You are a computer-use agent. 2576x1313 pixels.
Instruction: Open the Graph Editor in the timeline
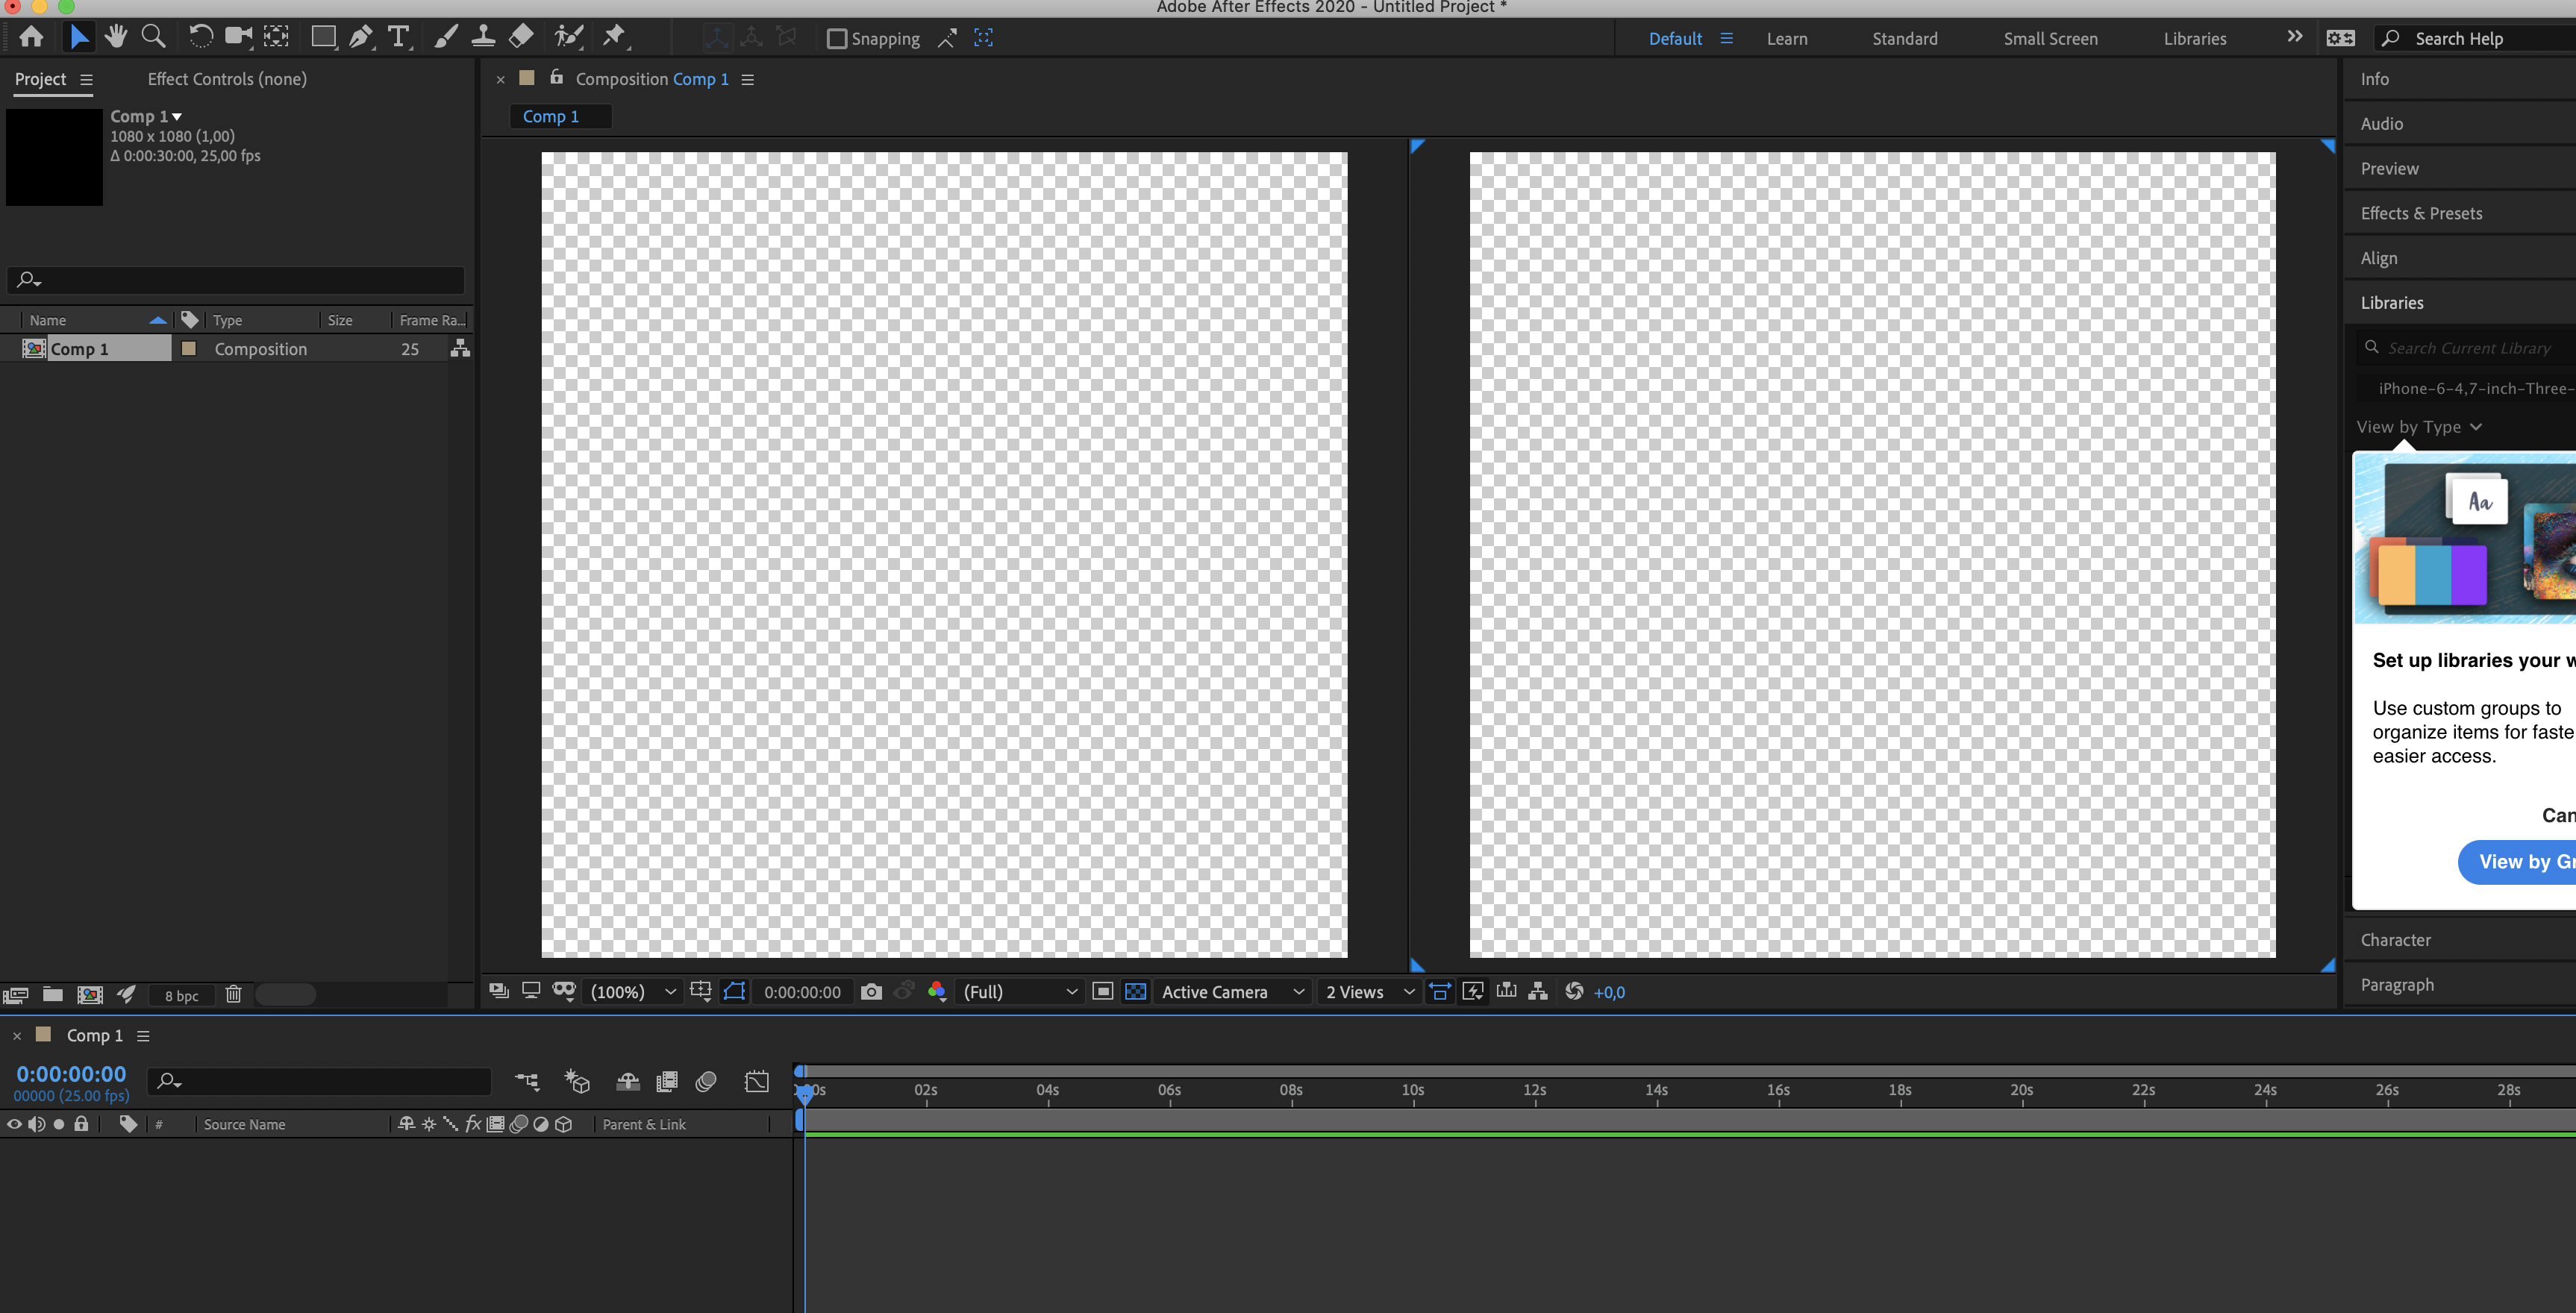[x=757, y=1081]
